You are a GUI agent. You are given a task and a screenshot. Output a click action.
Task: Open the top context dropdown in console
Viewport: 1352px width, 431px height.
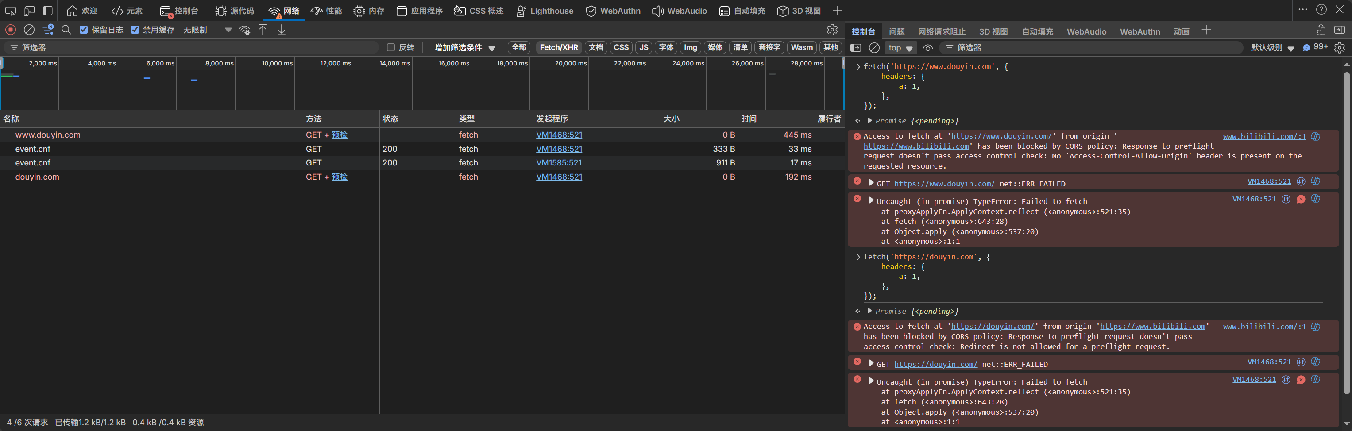coord(900,48)
